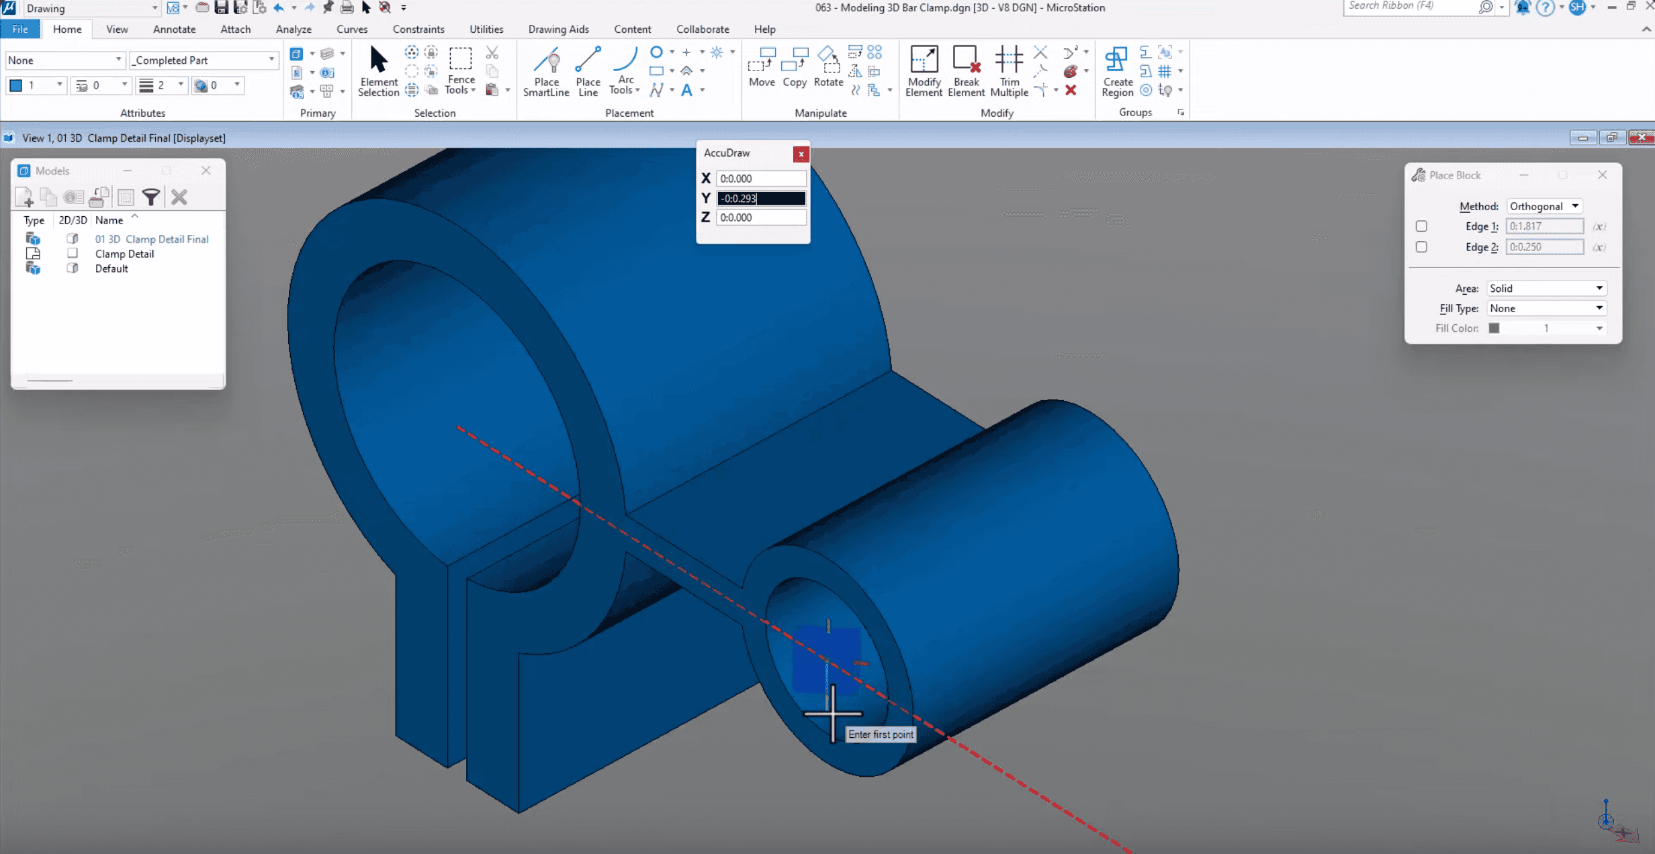Image resolution: width=1655 pixels, height=854 pixels.
Task: Click the red Delete Element X icon
Action: pos(1071,90)
